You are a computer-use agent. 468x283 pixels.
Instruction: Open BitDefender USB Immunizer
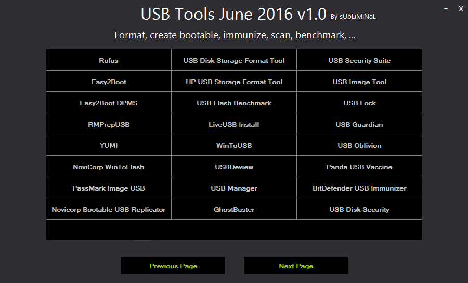359,188
